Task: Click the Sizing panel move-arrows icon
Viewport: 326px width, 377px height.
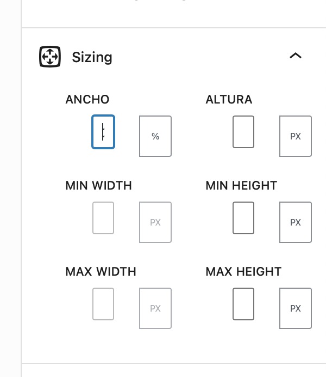Action: pos(50,57)
